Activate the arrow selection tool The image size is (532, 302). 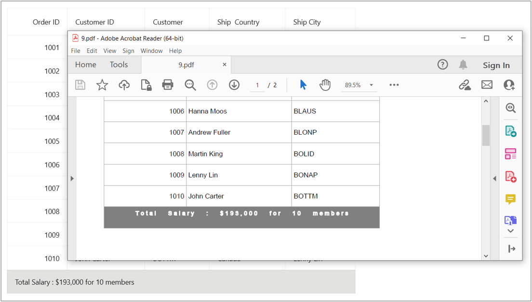(303, 85)
